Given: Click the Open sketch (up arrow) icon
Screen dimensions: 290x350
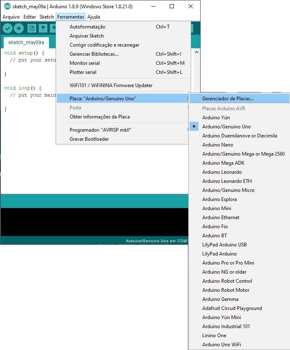Looking at the screenshot, I should [43, 28].
